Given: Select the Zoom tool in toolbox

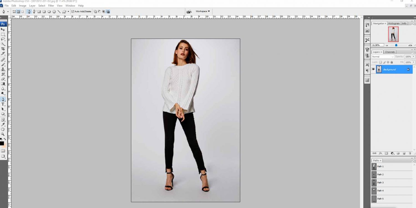Looking at the screenshot, I should [3, 134].
